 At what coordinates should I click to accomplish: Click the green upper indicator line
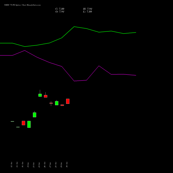74,27
